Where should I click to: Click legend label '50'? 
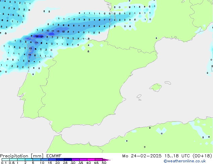[x=104, y=163]
